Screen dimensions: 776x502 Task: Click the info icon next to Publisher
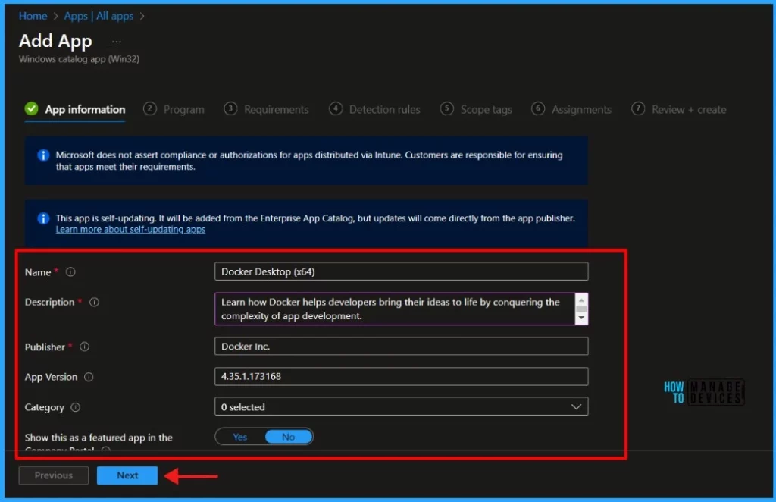point(85,347)
